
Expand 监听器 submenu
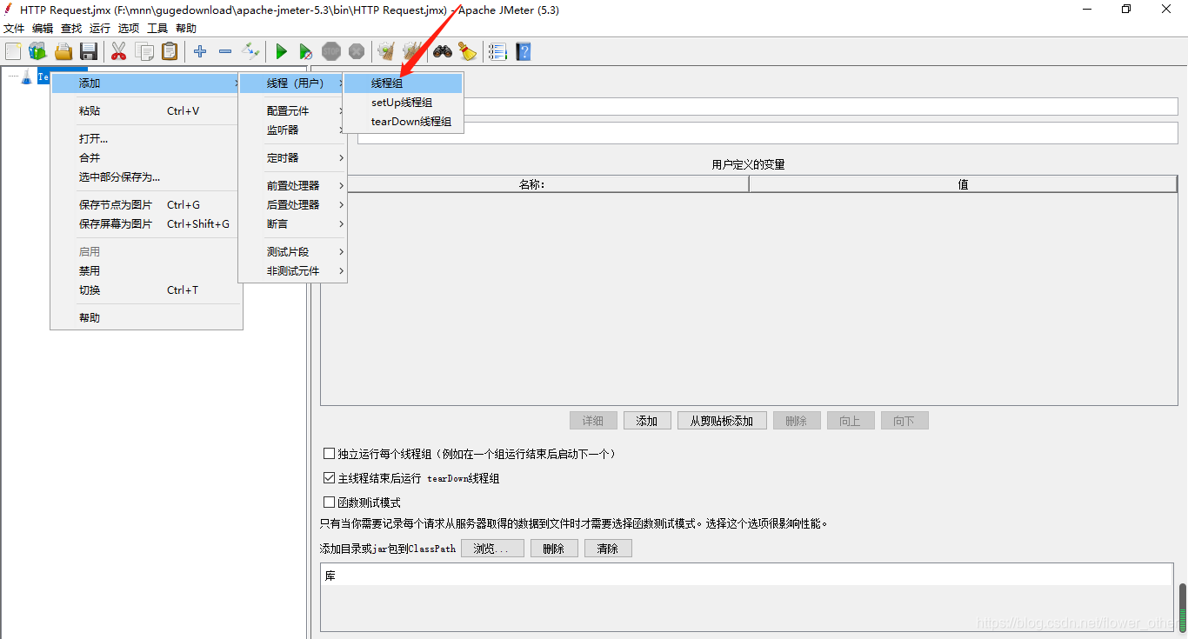coord(292,130)
